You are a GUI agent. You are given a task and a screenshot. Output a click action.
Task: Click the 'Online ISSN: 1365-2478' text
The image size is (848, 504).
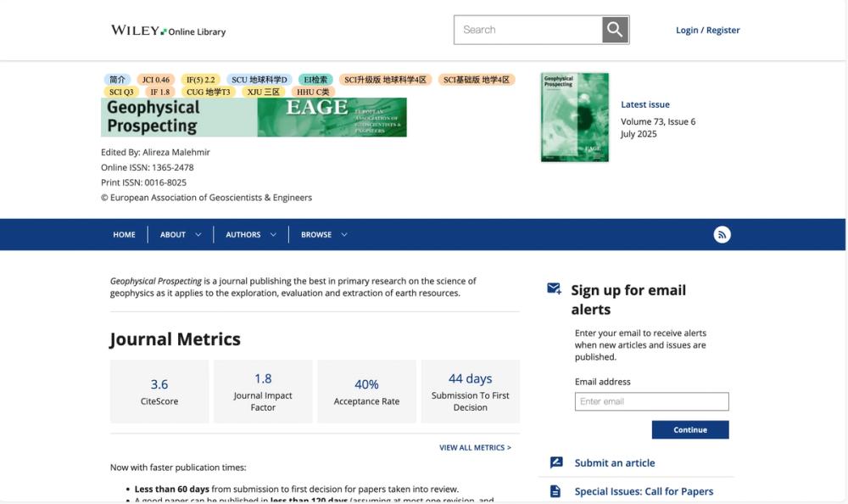(x=147, y=167)
